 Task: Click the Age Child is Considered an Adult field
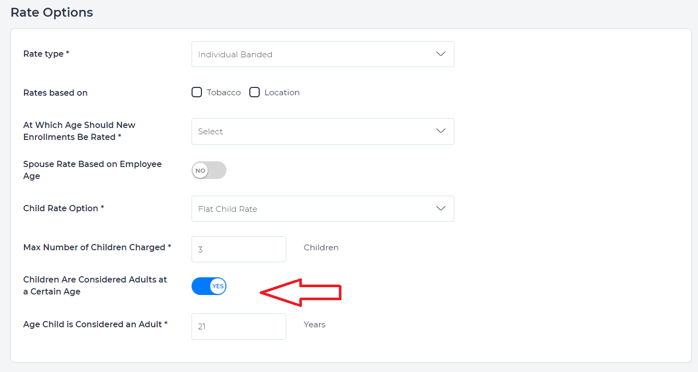pyautogui.click(x=238, y=326)
